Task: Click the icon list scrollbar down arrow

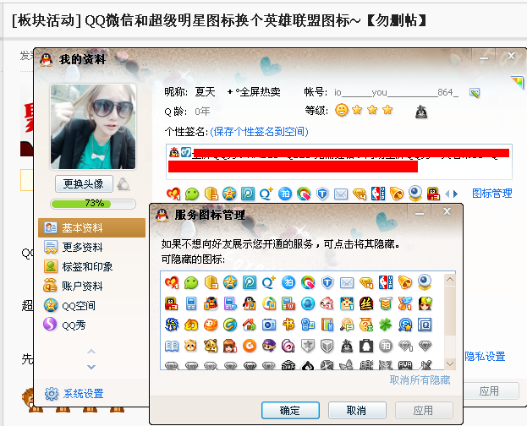Action: click(x=450, y=363)
